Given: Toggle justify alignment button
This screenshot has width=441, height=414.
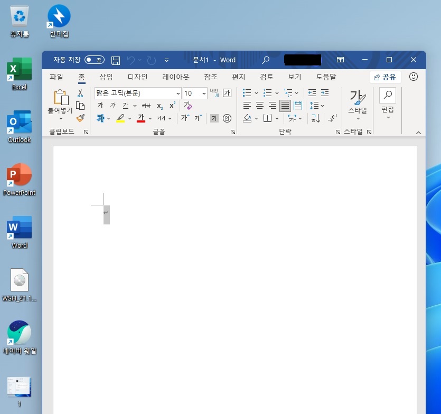Looking at the screenshot, I should (285, 106).
